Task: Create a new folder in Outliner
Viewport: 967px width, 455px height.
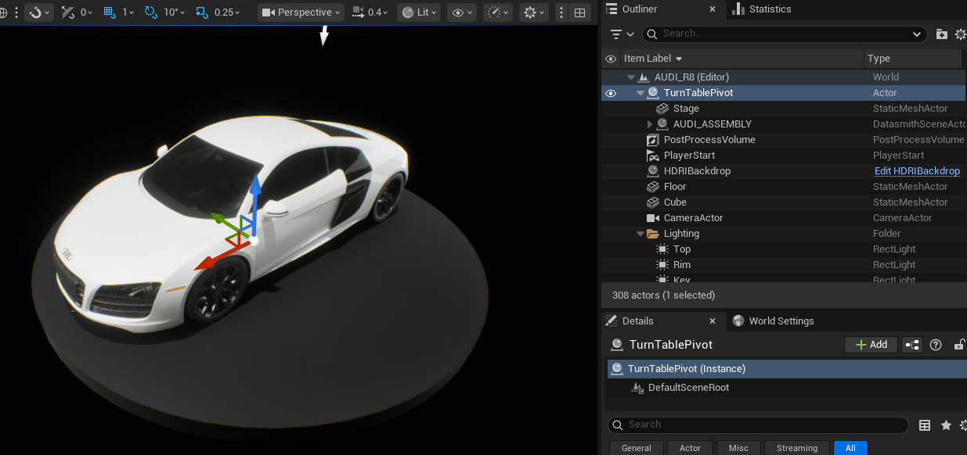Action: pos(941,34)
